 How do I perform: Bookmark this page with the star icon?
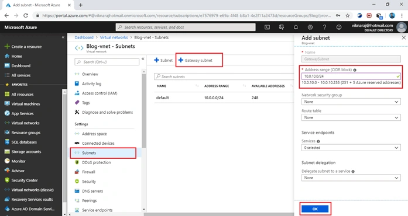[x=348, y=16]
